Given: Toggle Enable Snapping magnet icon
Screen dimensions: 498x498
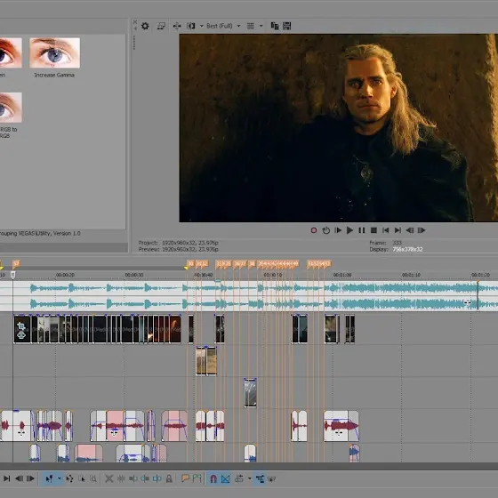Looking at the screenshot, I should click(x=213, y=478).
